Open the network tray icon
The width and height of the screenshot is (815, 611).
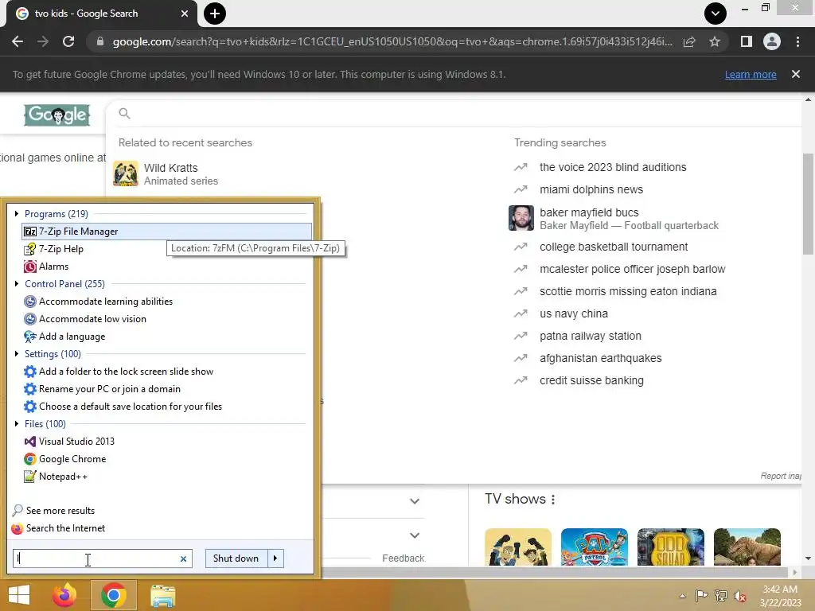coord(721,596)
